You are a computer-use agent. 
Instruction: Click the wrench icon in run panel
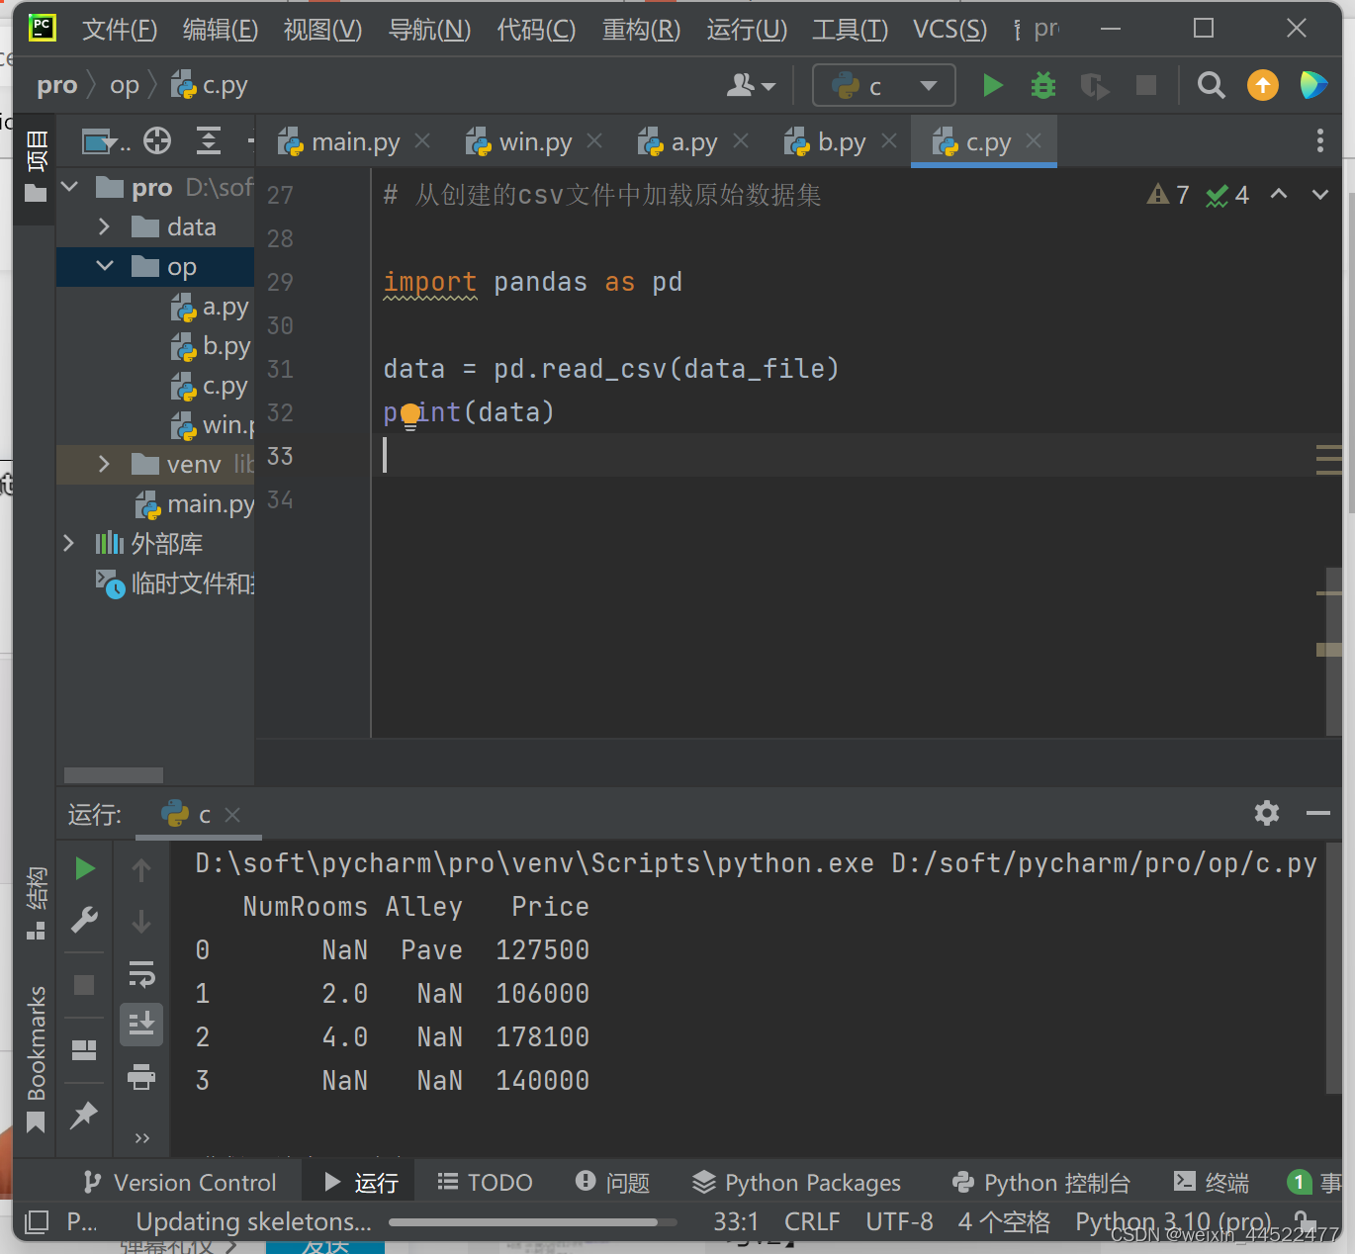(x=85, y=921)
